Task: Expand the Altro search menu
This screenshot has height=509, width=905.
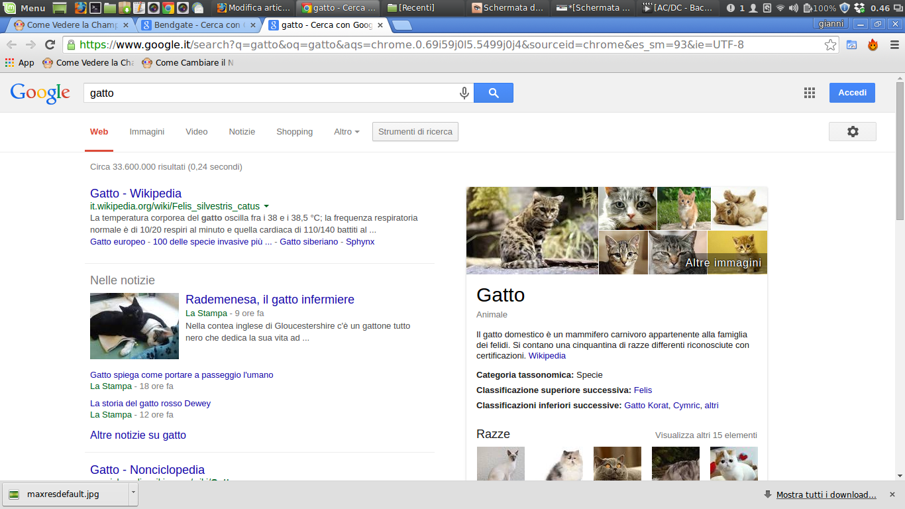Action: (346, 131)
